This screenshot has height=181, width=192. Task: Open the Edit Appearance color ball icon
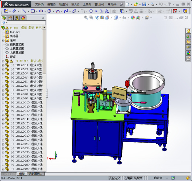pos(133,18)
